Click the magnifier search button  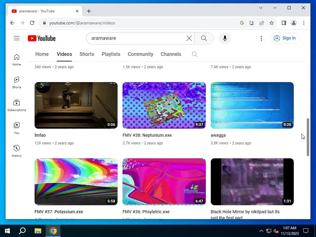(x=204, y=38)
